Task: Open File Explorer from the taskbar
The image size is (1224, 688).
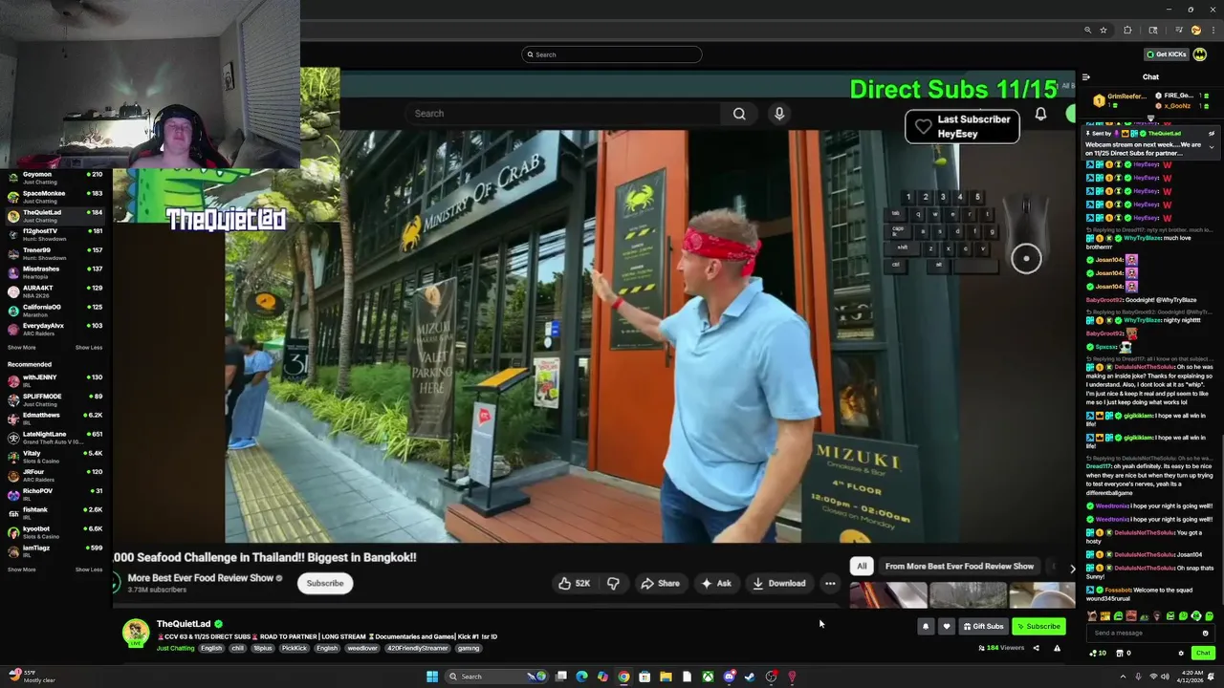Action: click(x=666, y=677)
